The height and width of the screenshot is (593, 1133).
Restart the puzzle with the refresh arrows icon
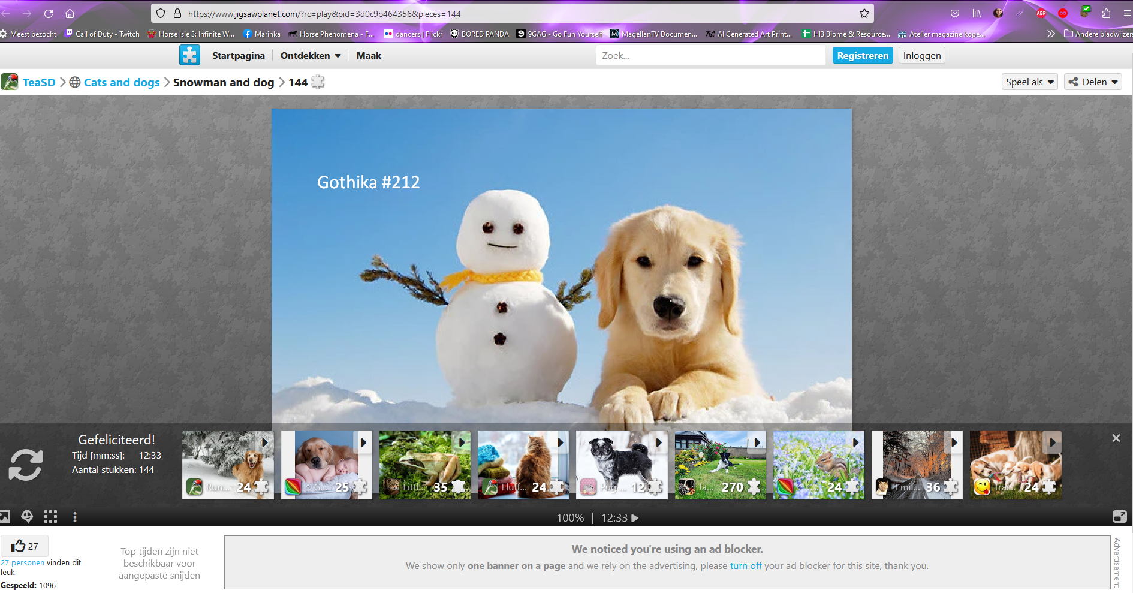25,465
